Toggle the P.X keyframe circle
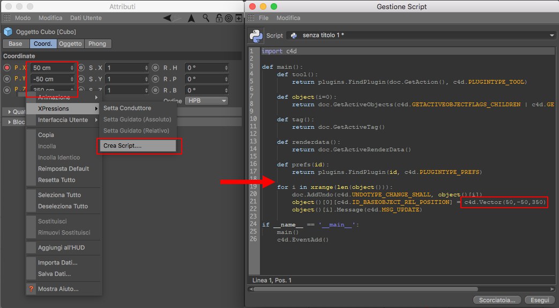The image size is (559, 308). 7,68
